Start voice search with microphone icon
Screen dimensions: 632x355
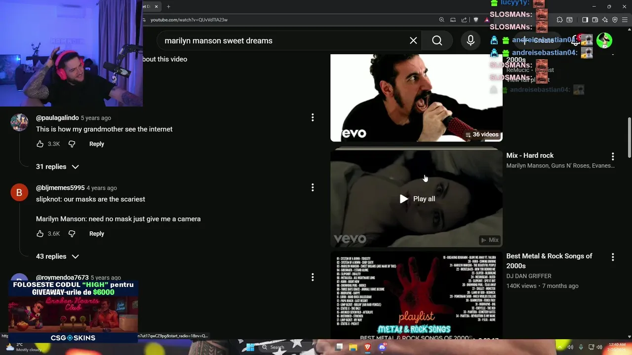click(x=471, y=40)
